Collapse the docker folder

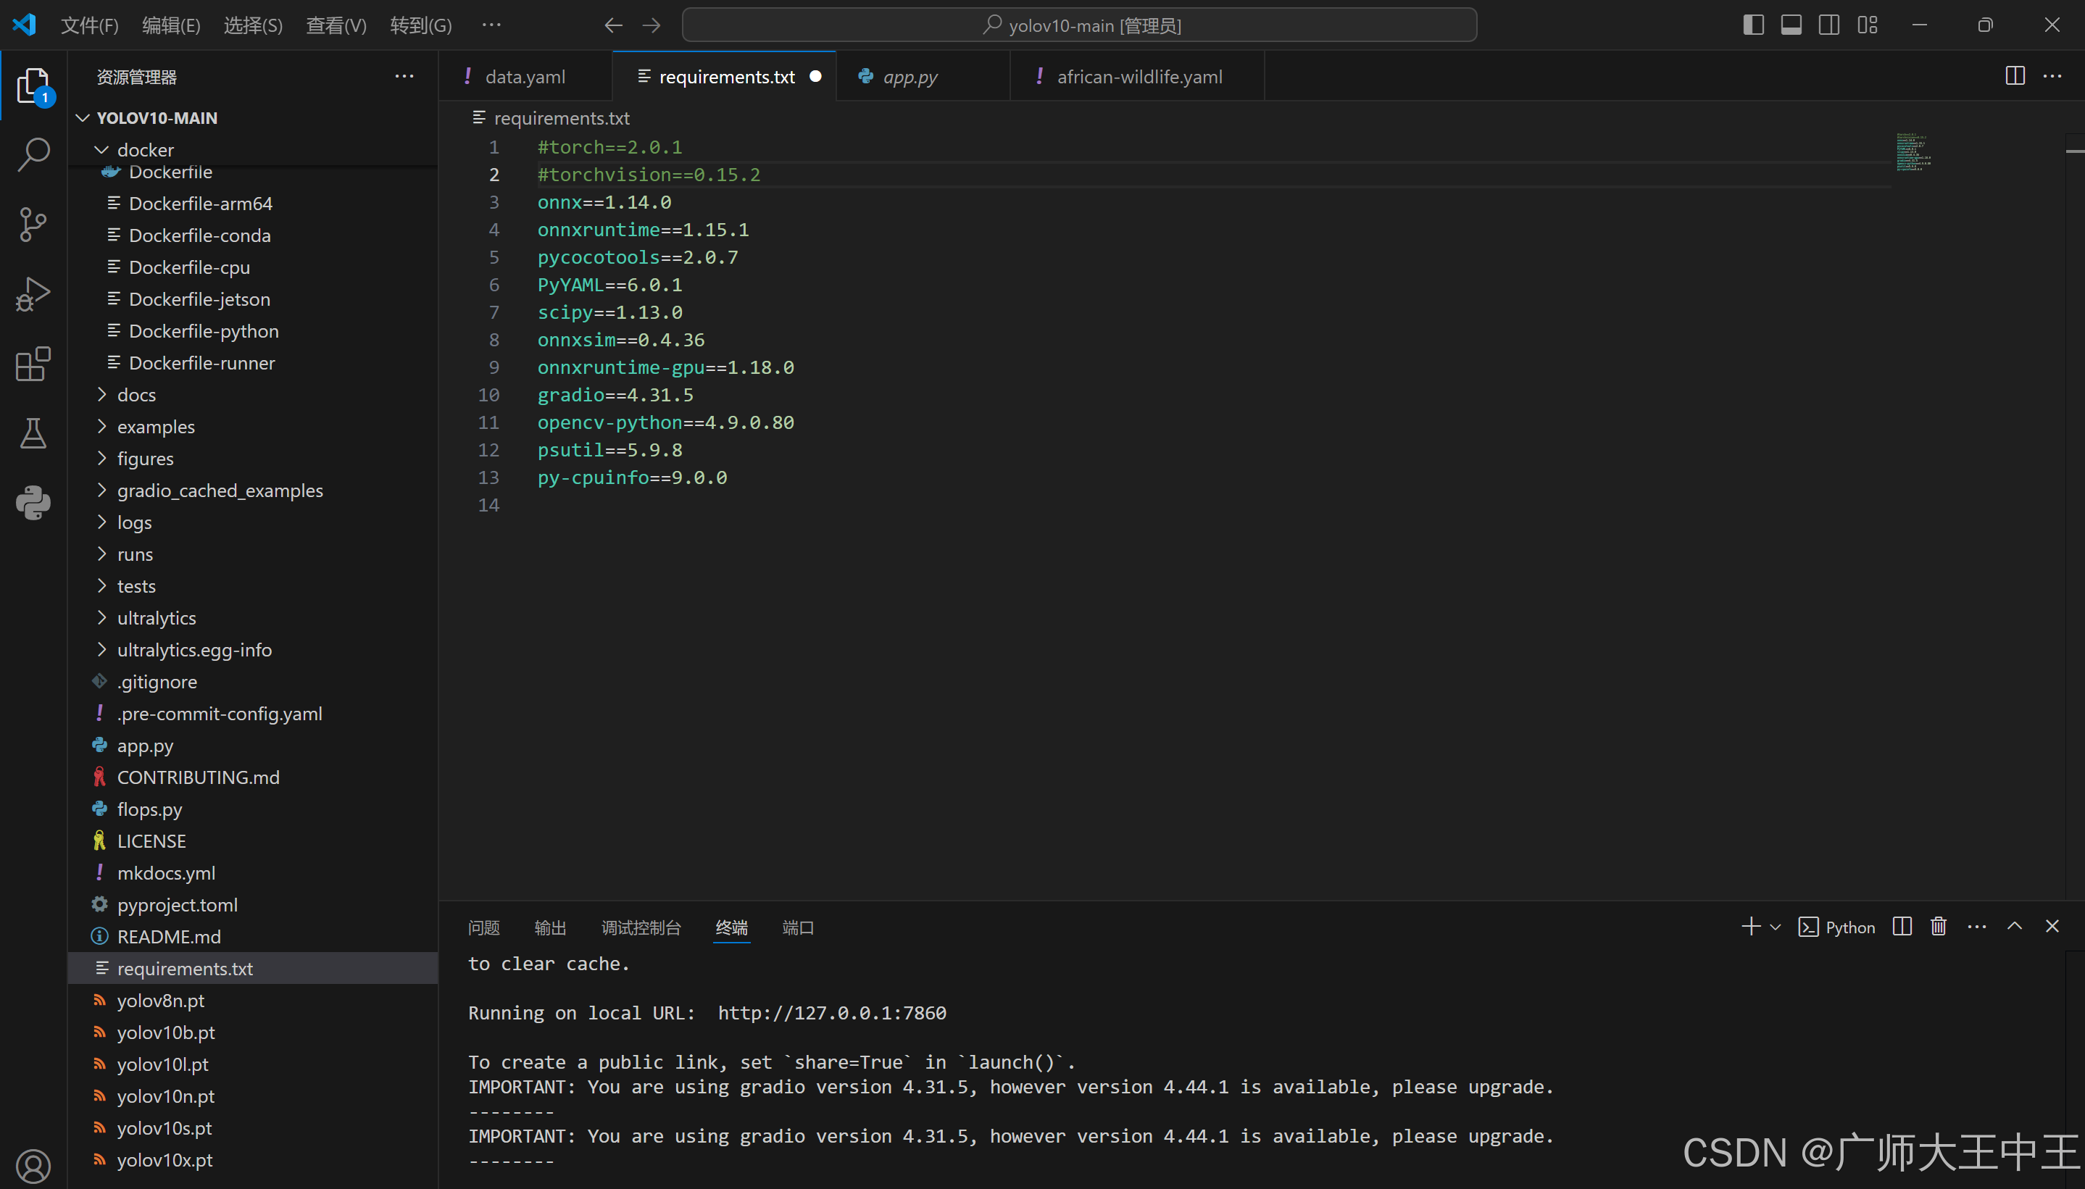pos(144,150)
